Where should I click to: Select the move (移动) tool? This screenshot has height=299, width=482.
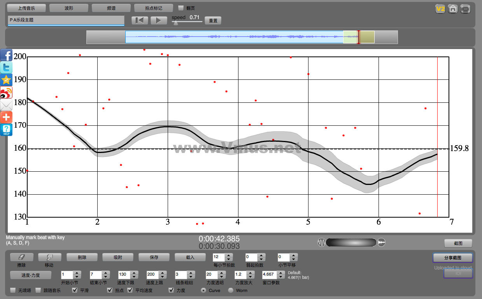[x=49, y=257]
